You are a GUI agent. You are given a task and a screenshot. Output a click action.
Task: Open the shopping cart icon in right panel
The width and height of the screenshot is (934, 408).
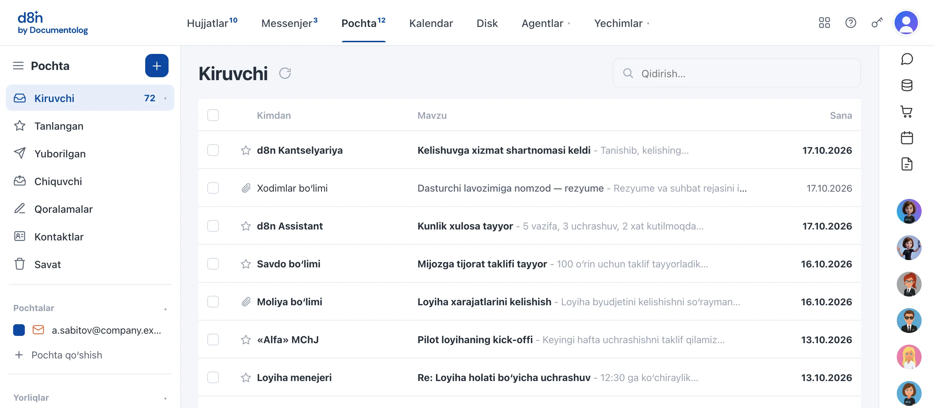[907, 111]
